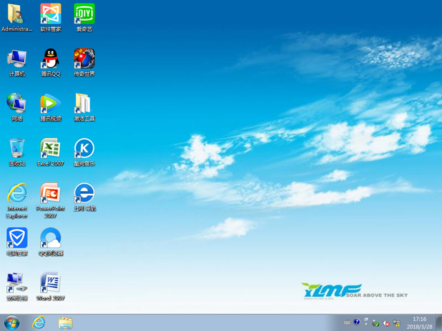Open Tencent PC Manager shield icon
The height and width of the screenshot is (331, 442).
coord(17,238)
